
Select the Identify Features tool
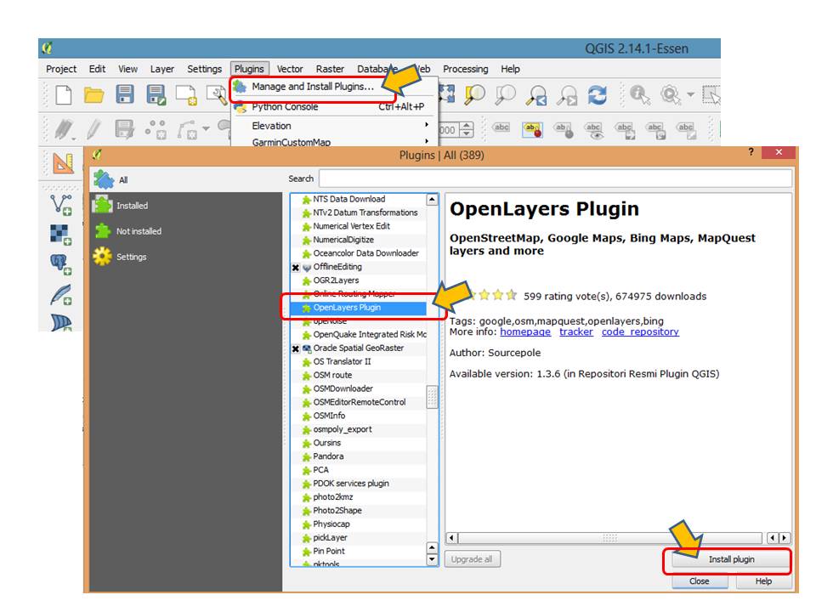[639, 94]
